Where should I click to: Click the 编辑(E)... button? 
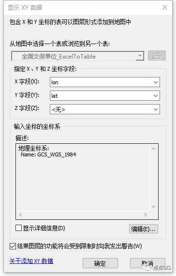[x=144, y=229]
